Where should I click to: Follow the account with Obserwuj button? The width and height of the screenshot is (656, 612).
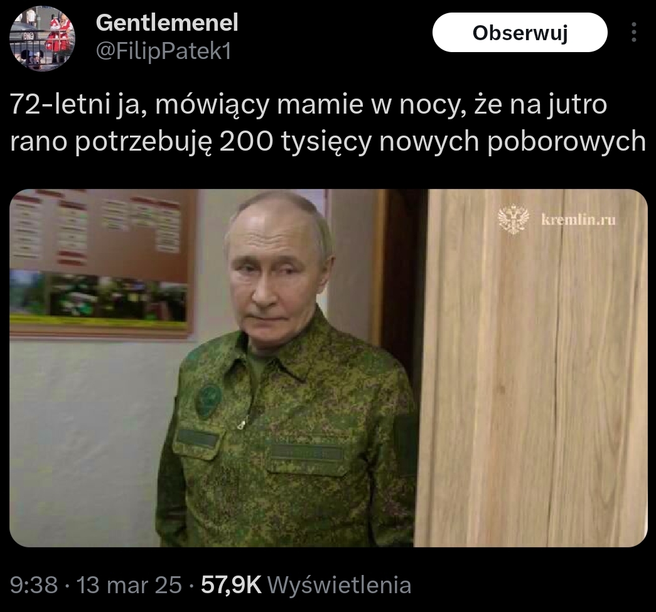click(x=520, y=32)
